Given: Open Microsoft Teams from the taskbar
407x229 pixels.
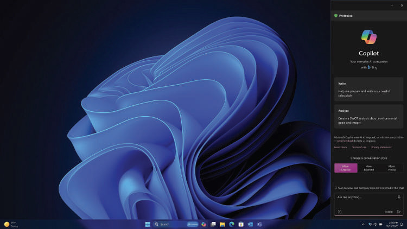Looking at the screenshot, I should pos(259,224).
